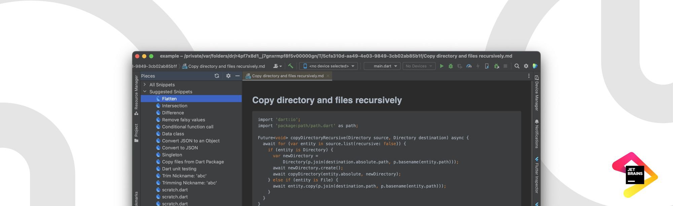This screenshot has width=673, height=206.
Task: Attach debugger to process icon
Action: 496,66
